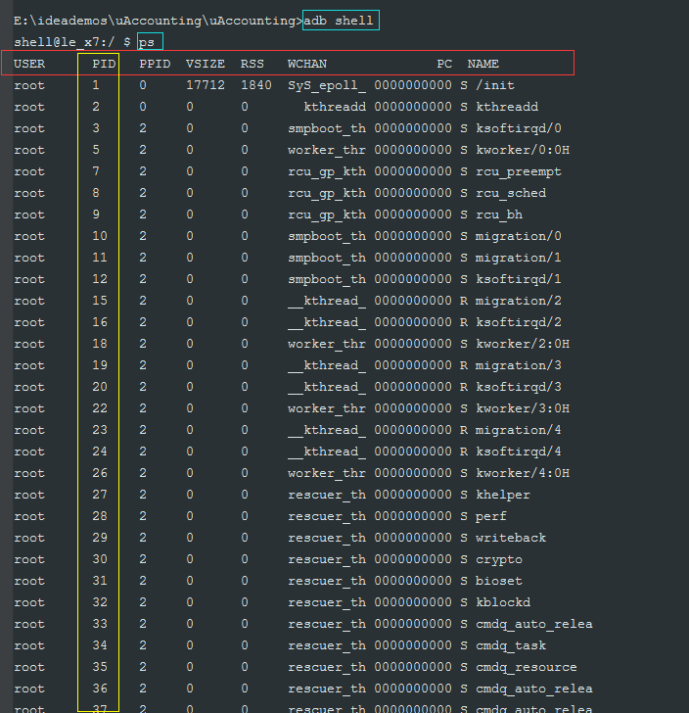This screenshot has width=689, height=713.
Task: Click VSIZE value 17712 in init row
Action: (x=206, y=85)
